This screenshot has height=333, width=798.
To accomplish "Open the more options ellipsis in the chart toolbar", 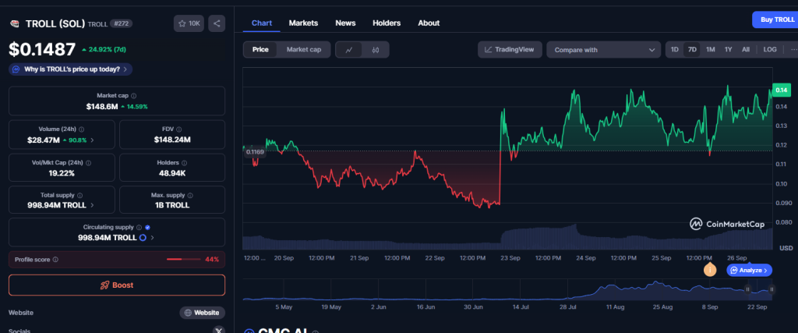I will 793,50.
